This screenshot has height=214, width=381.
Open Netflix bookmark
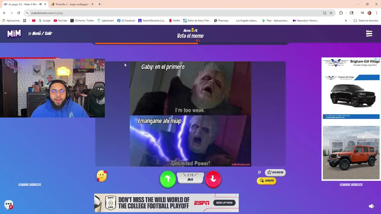(x=174, y=21)
